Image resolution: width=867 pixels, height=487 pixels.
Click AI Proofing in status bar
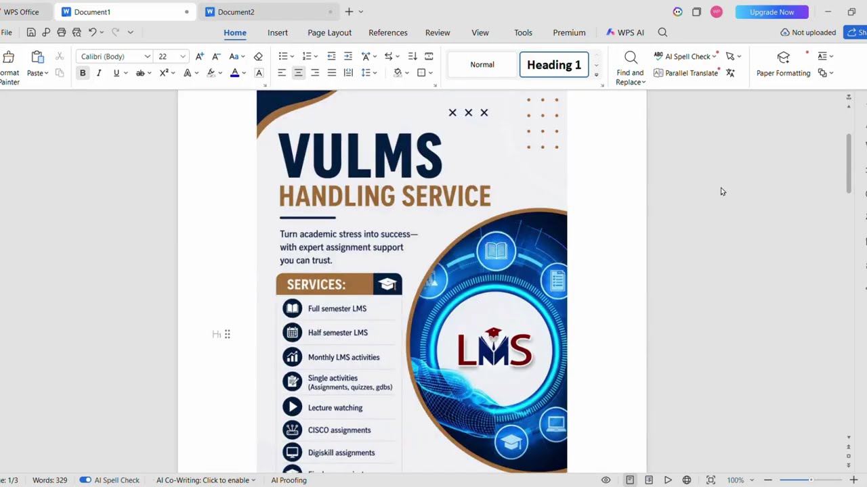[289, 480]
